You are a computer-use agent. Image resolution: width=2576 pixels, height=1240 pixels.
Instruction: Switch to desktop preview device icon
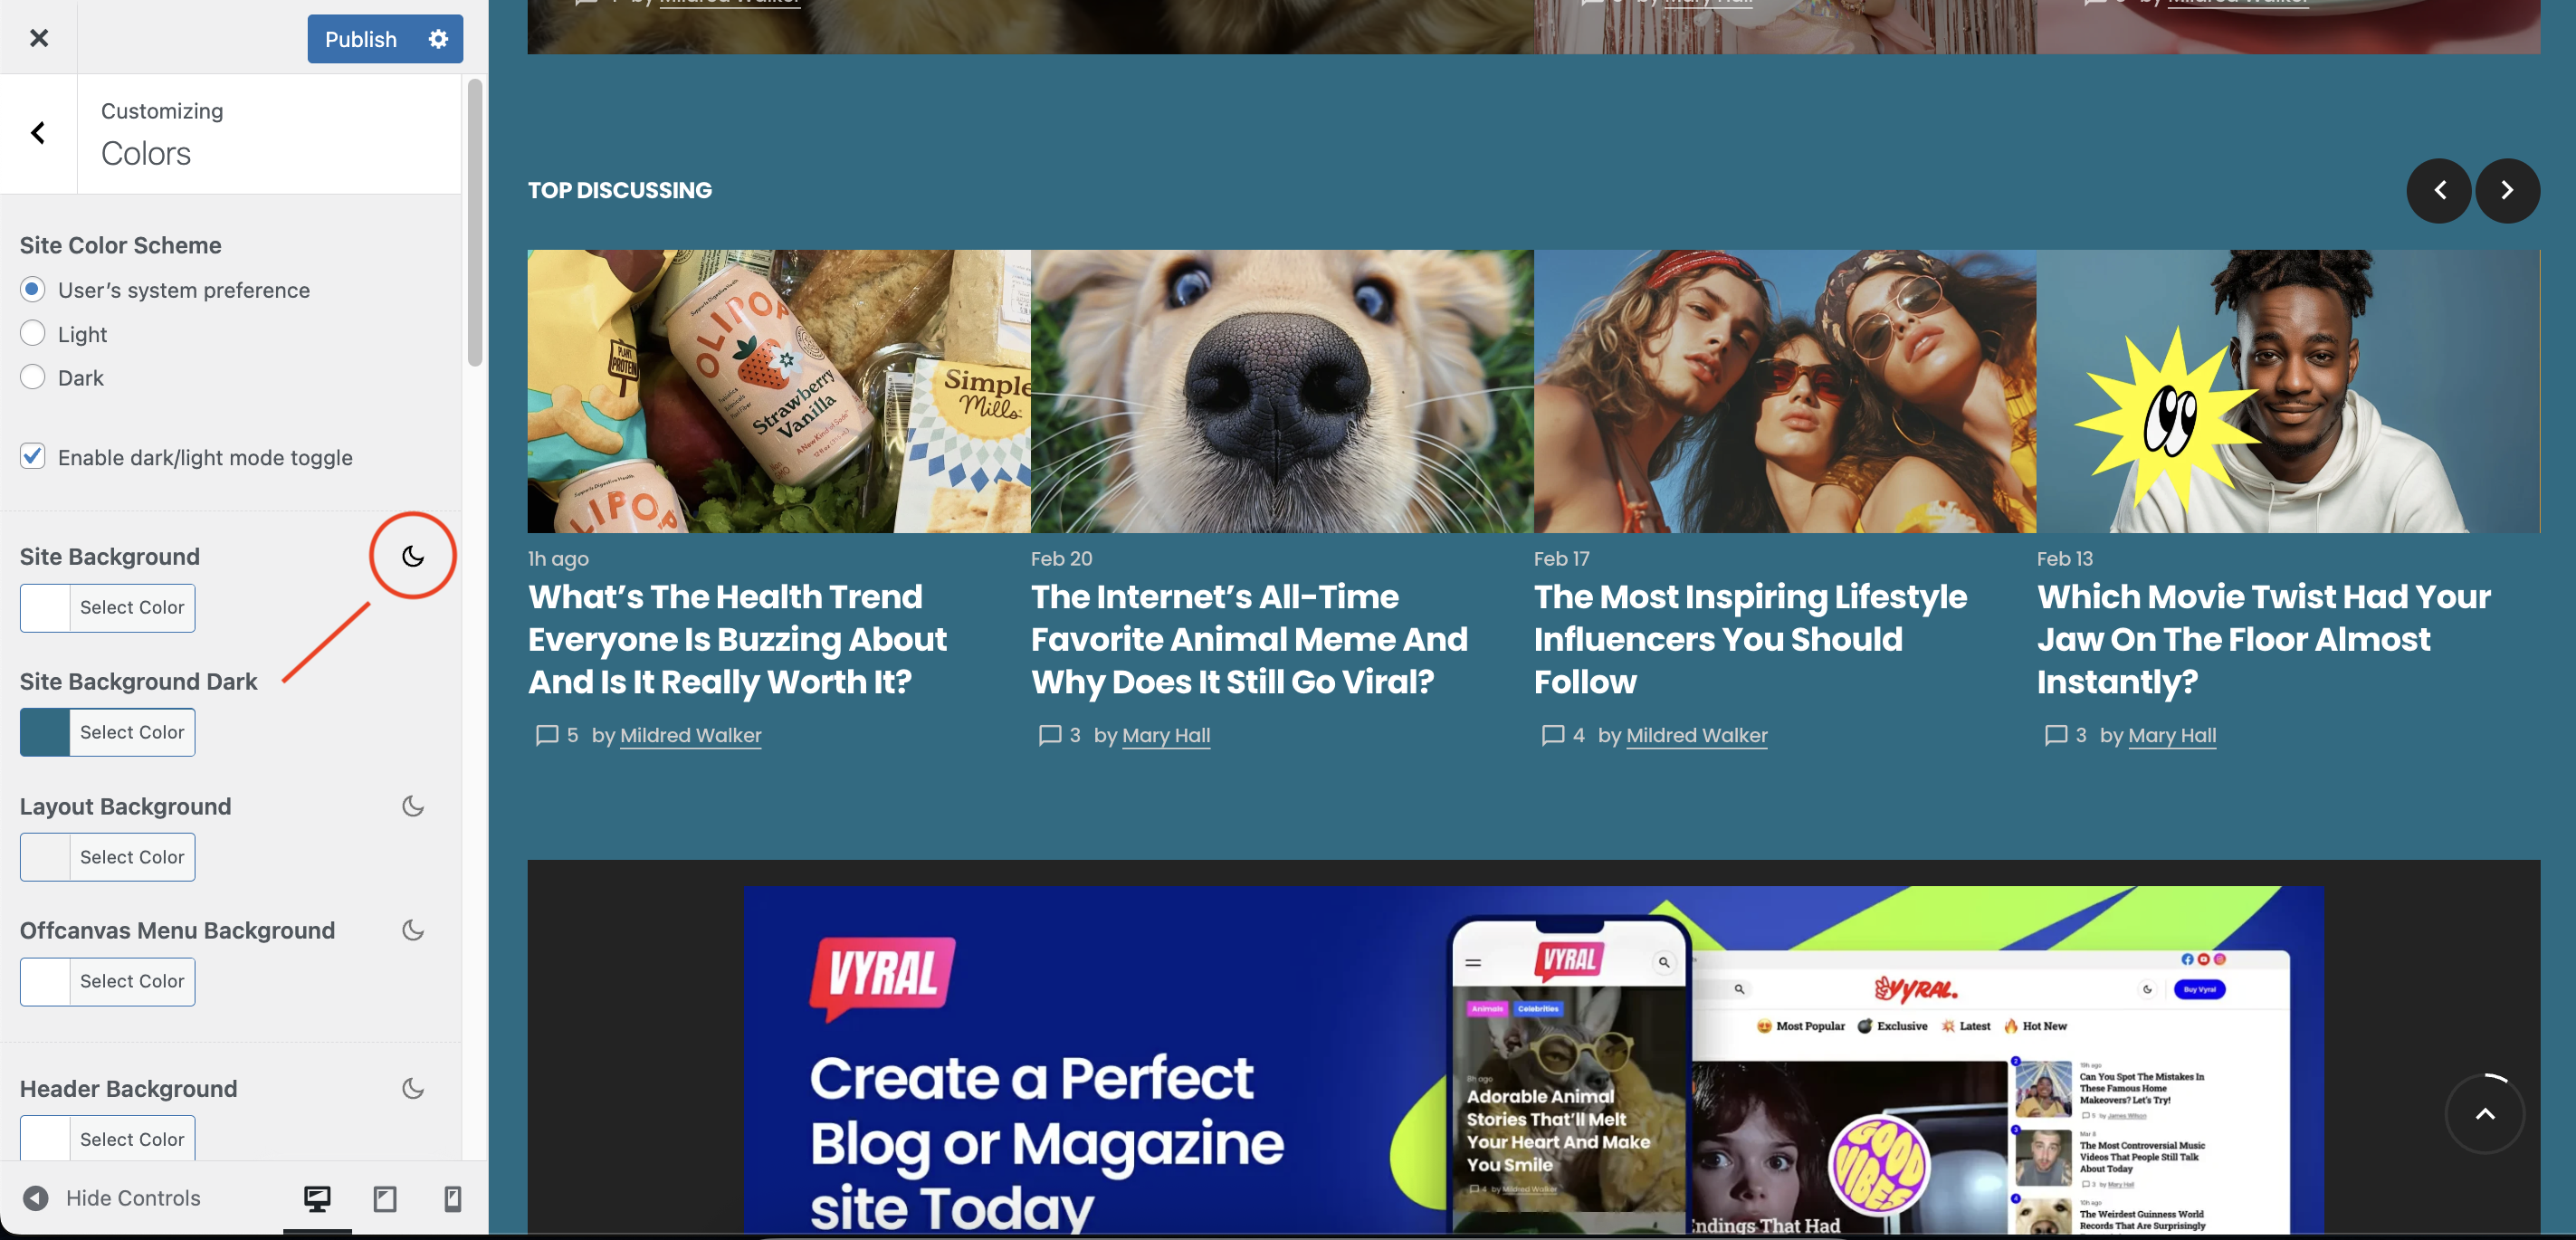point(317,1198)
